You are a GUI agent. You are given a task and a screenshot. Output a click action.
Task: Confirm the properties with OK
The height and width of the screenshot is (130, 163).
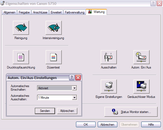[86, 124]
